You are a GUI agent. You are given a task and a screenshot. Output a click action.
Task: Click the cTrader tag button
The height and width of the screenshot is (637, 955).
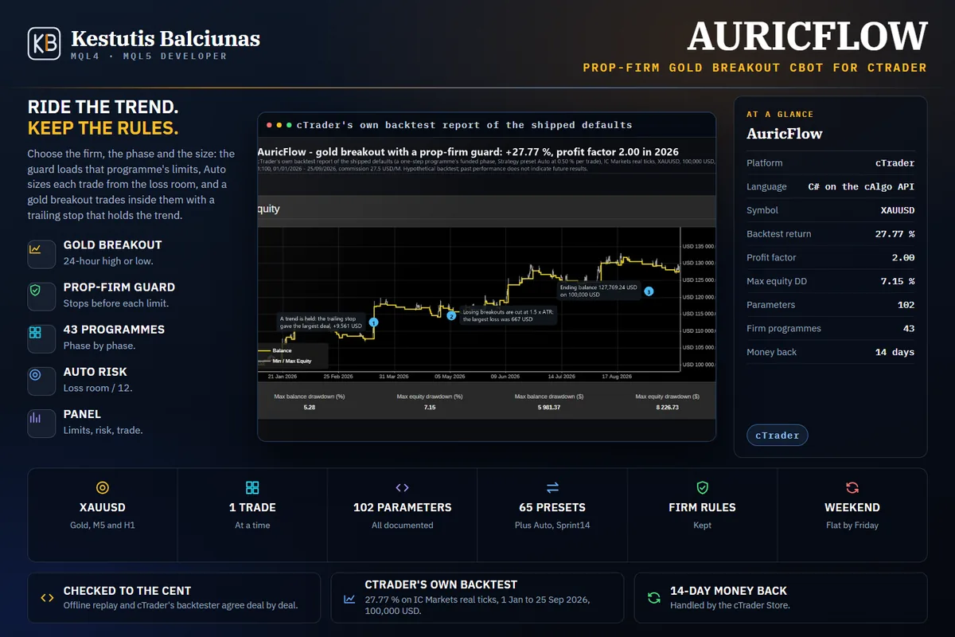[778, 436]
